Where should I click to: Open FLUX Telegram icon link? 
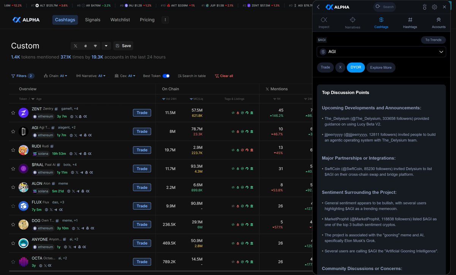coord(56,209)
